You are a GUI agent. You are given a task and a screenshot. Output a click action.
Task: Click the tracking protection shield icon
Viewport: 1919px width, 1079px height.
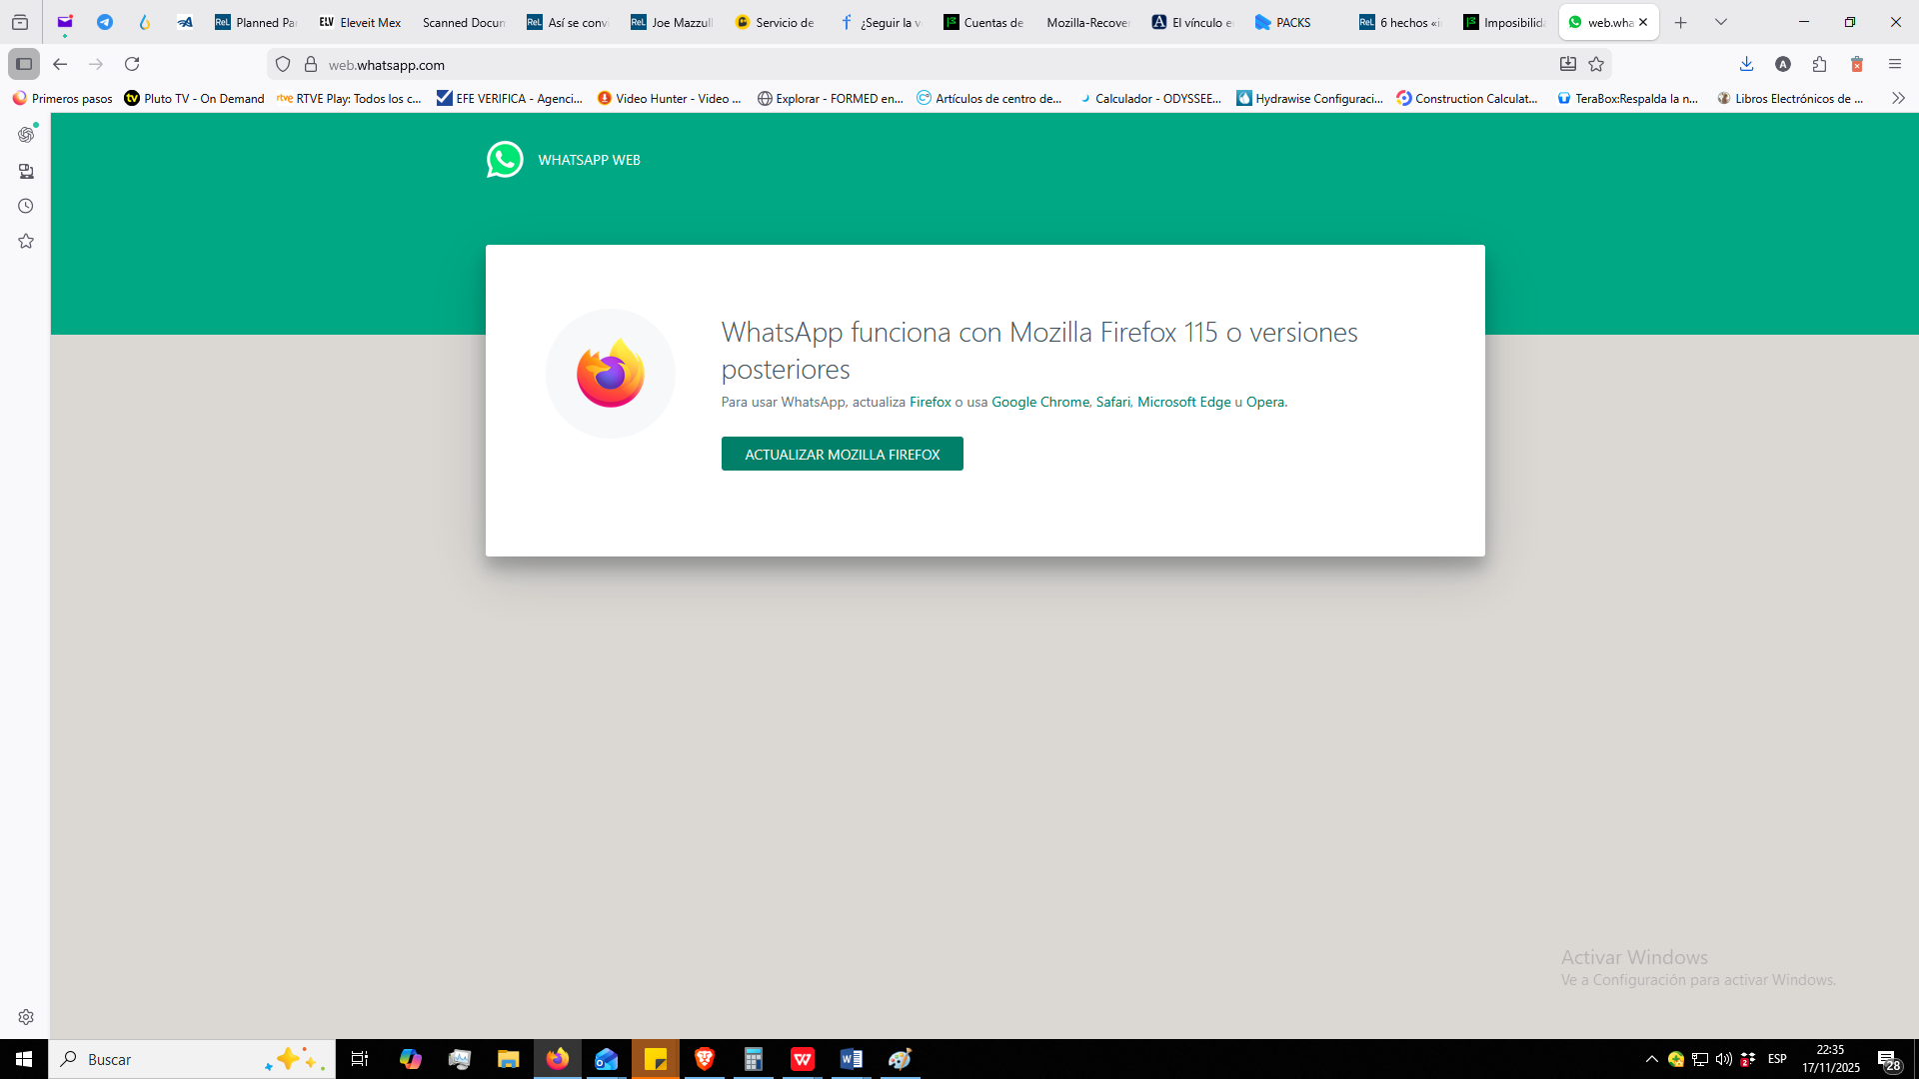coord(283,64)
